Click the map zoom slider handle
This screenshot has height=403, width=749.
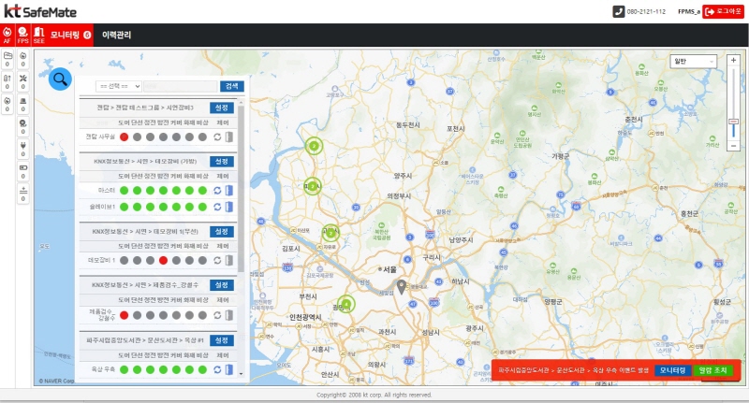[733, 122]
